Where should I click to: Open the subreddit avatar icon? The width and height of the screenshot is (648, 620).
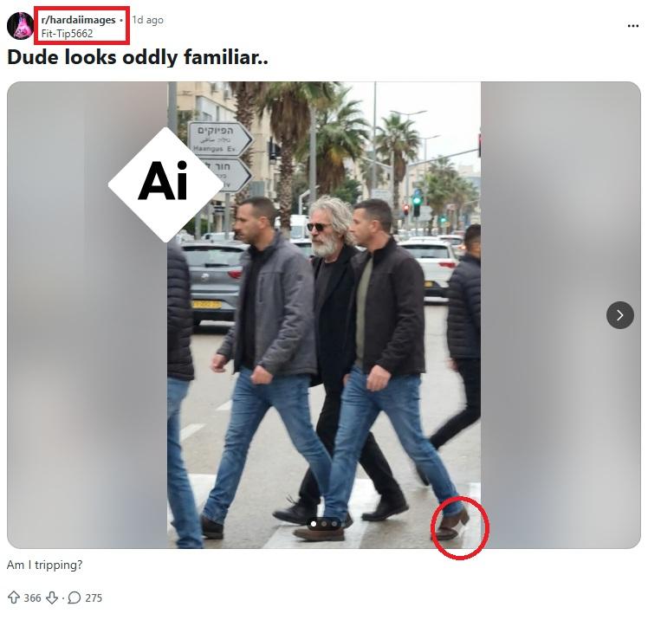[20, 26]
